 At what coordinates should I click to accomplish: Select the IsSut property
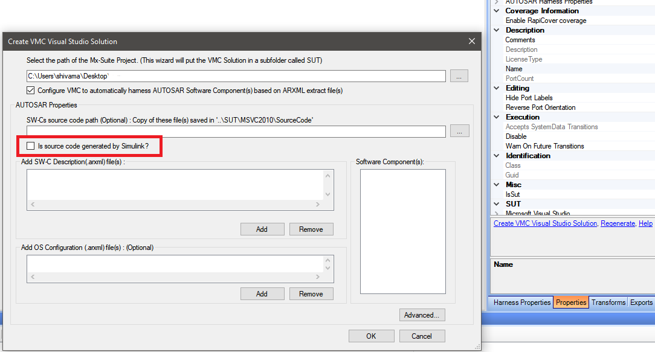pyautogui.click(x=512, y=194)
